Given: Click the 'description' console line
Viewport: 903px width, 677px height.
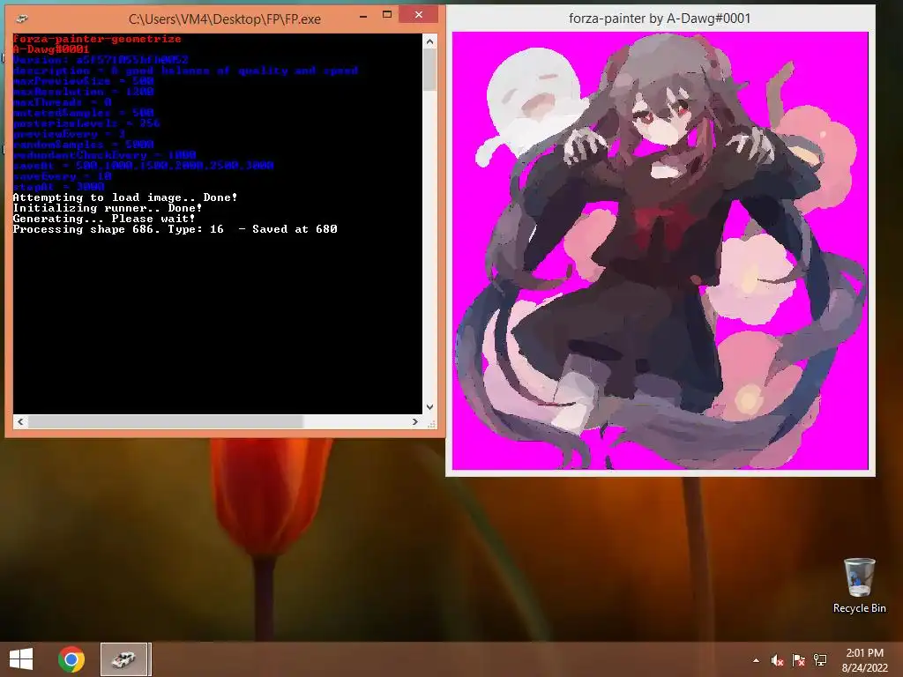Looking at the screenshot, I should tap(185, 71).
